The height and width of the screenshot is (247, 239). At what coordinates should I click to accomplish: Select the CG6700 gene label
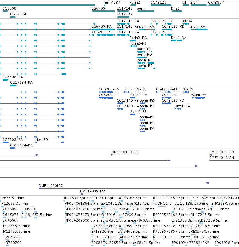[x=98, y=8]
